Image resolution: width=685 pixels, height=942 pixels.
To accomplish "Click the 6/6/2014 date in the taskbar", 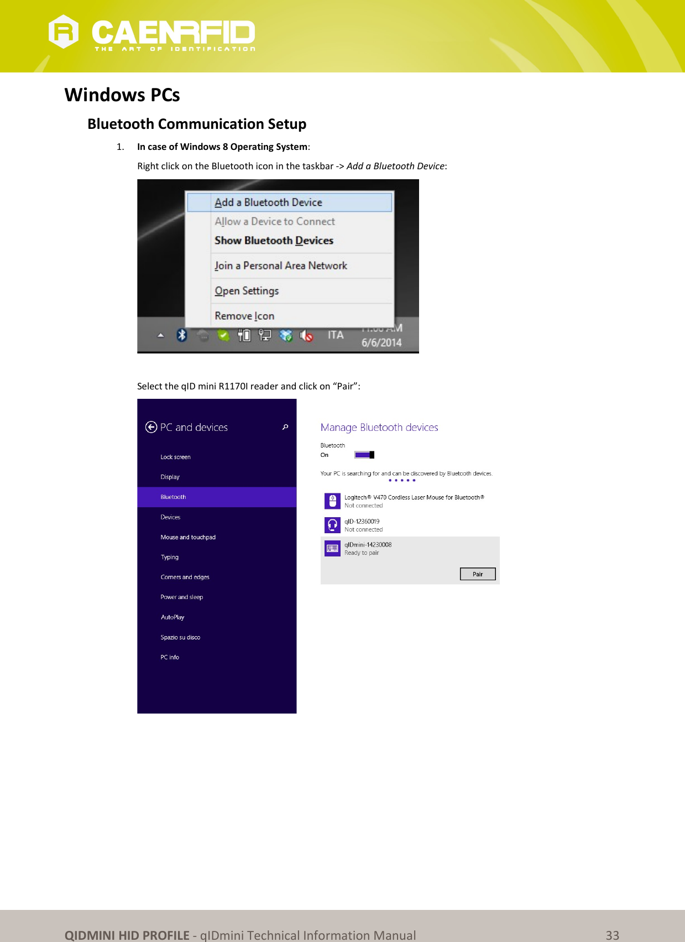I will [381, 342].
